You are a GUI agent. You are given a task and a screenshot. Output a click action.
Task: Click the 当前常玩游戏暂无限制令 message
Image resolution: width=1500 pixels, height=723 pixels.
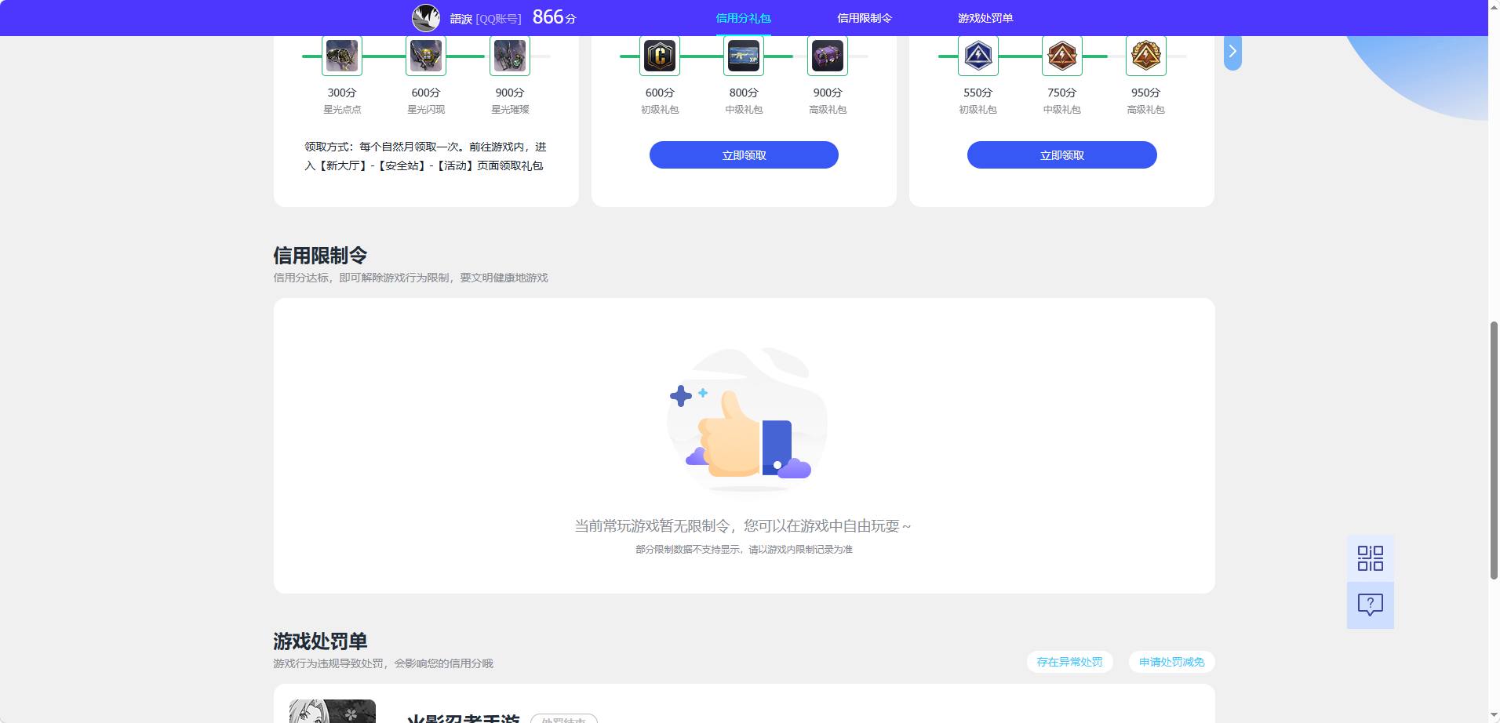coord(743,526)
